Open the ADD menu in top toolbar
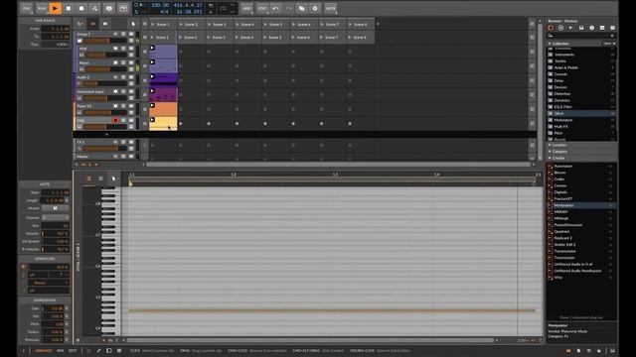The image size is (636, 357). click(x=246, y=8)
